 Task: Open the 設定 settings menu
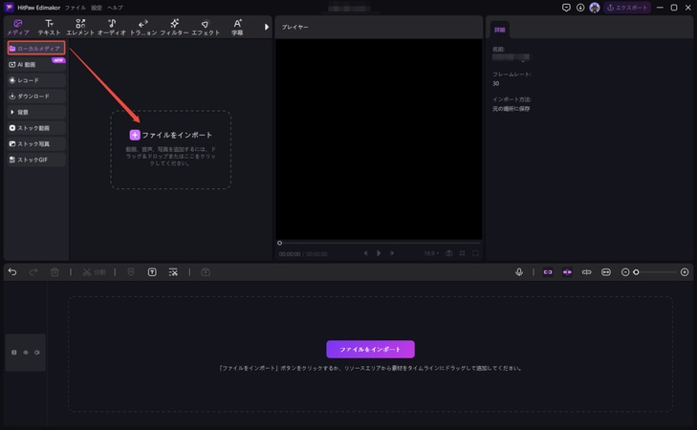97,8
